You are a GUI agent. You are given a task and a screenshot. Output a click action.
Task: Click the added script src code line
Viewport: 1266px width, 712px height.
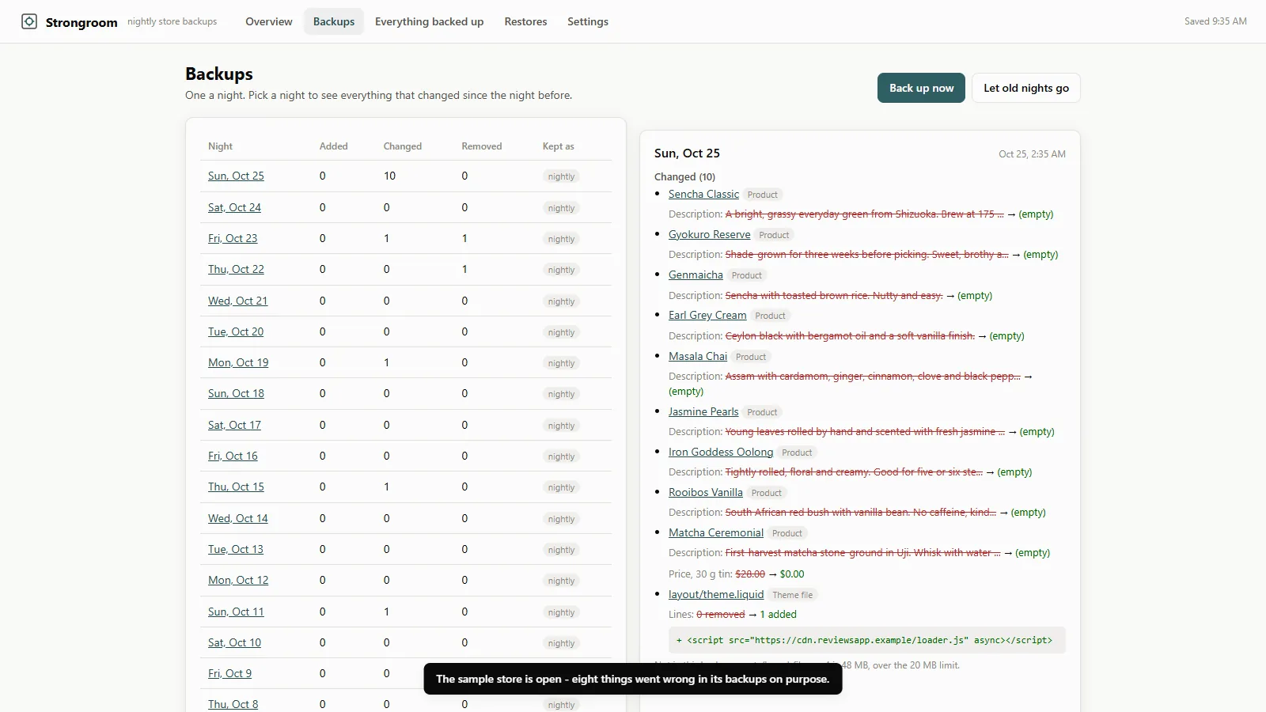tap(866, 640)
